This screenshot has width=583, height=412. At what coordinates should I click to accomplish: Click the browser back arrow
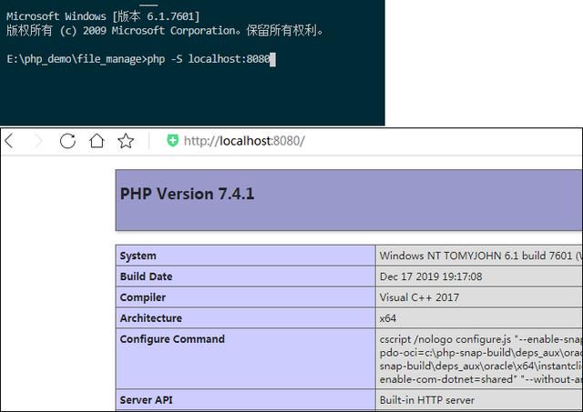coord(9,141)
